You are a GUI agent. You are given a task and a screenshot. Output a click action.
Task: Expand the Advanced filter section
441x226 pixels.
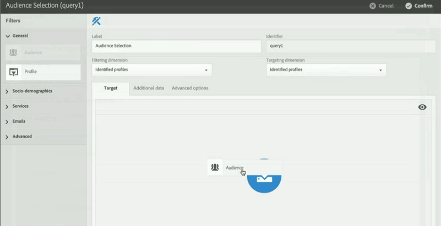8,137
